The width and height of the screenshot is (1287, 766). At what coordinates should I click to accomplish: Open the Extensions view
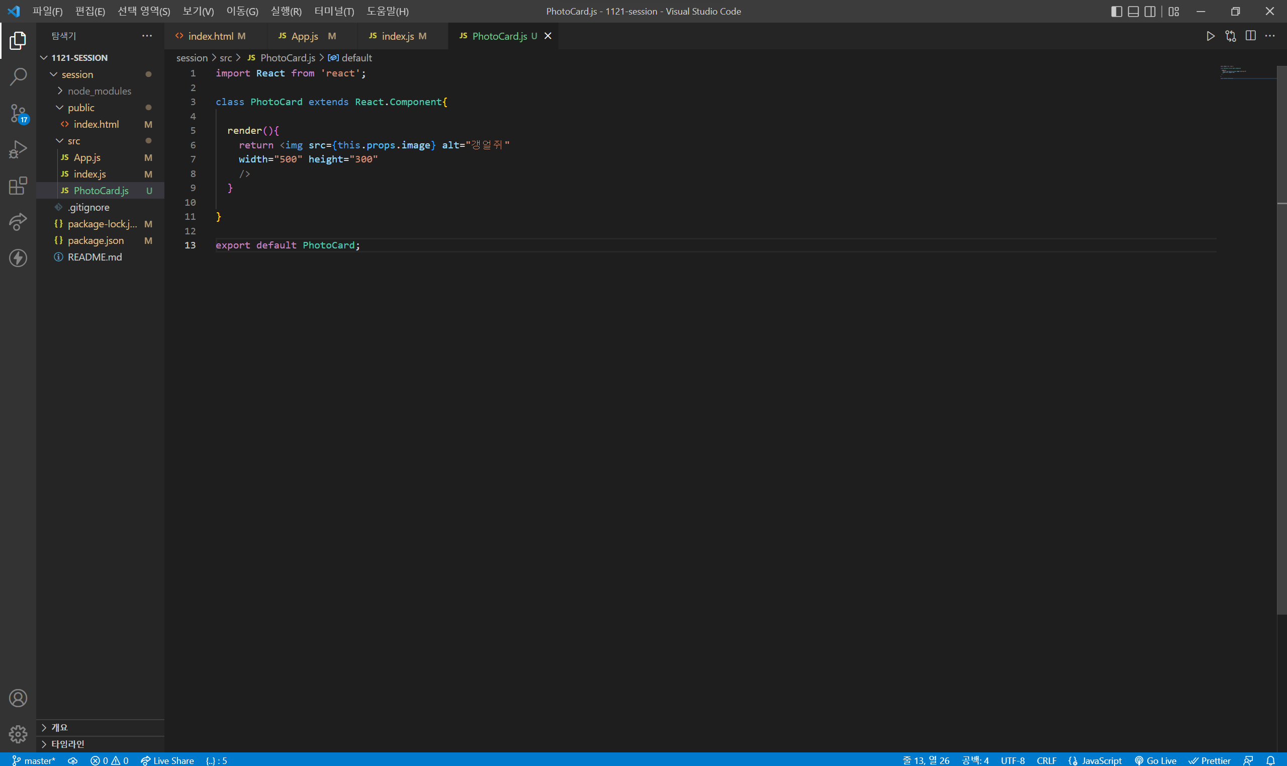coord(18,186)
